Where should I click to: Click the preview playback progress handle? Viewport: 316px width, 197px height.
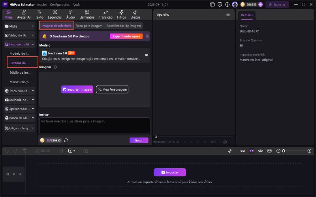click(x=156, y=137)
